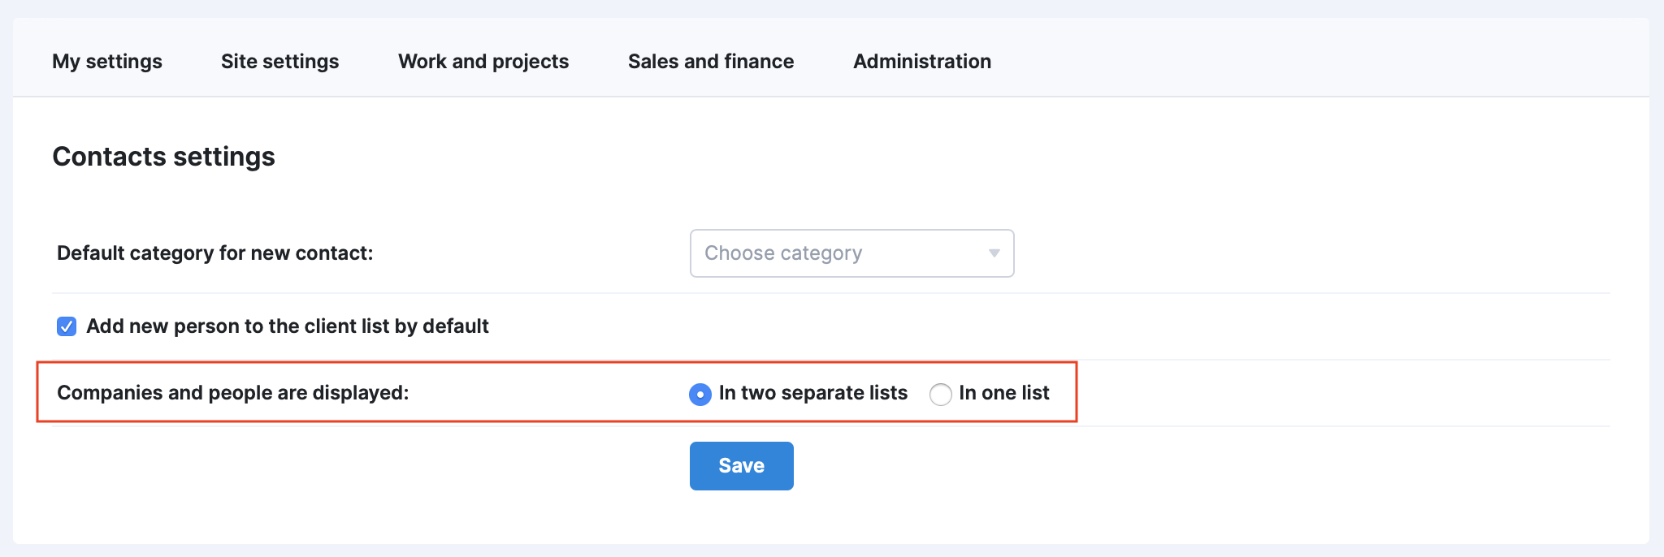Screen dimensions: 1664x557
Task: Uncheck the add new person checkbox
Action: (67, 326)
